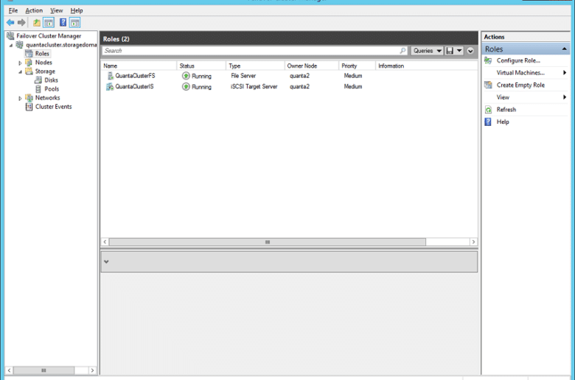Open the Queries dropdown
The image size is (575, 380).
(x=428, y=51)
